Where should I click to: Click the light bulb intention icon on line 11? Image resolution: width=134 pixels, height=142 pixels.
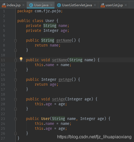click(21, 59)
